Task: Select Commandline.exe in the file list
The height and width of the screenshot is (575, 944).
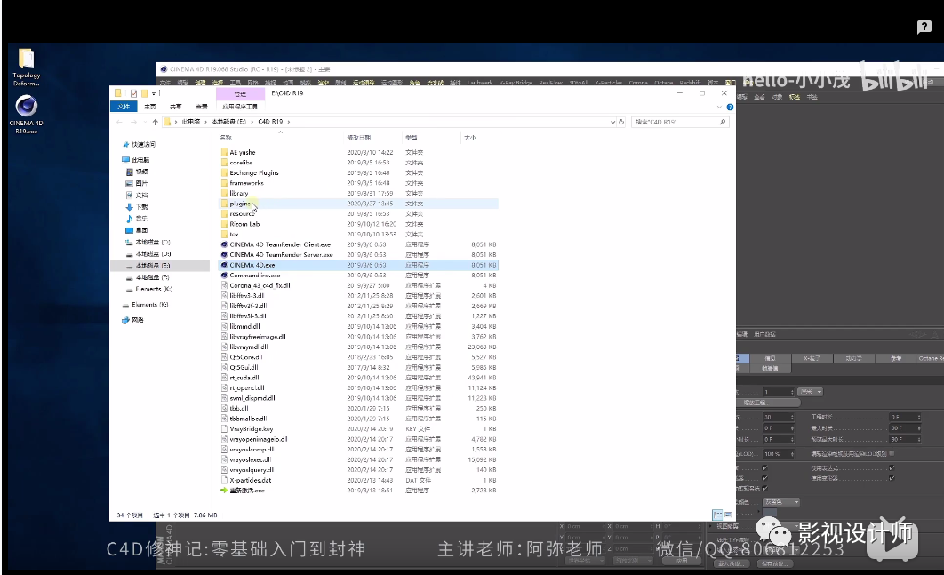Action: point(357,276)
